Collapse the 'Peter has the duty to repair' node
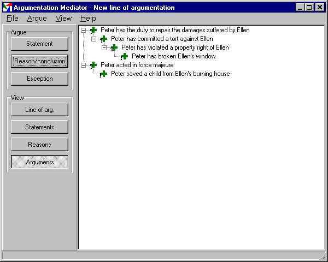 click(83, 30)
